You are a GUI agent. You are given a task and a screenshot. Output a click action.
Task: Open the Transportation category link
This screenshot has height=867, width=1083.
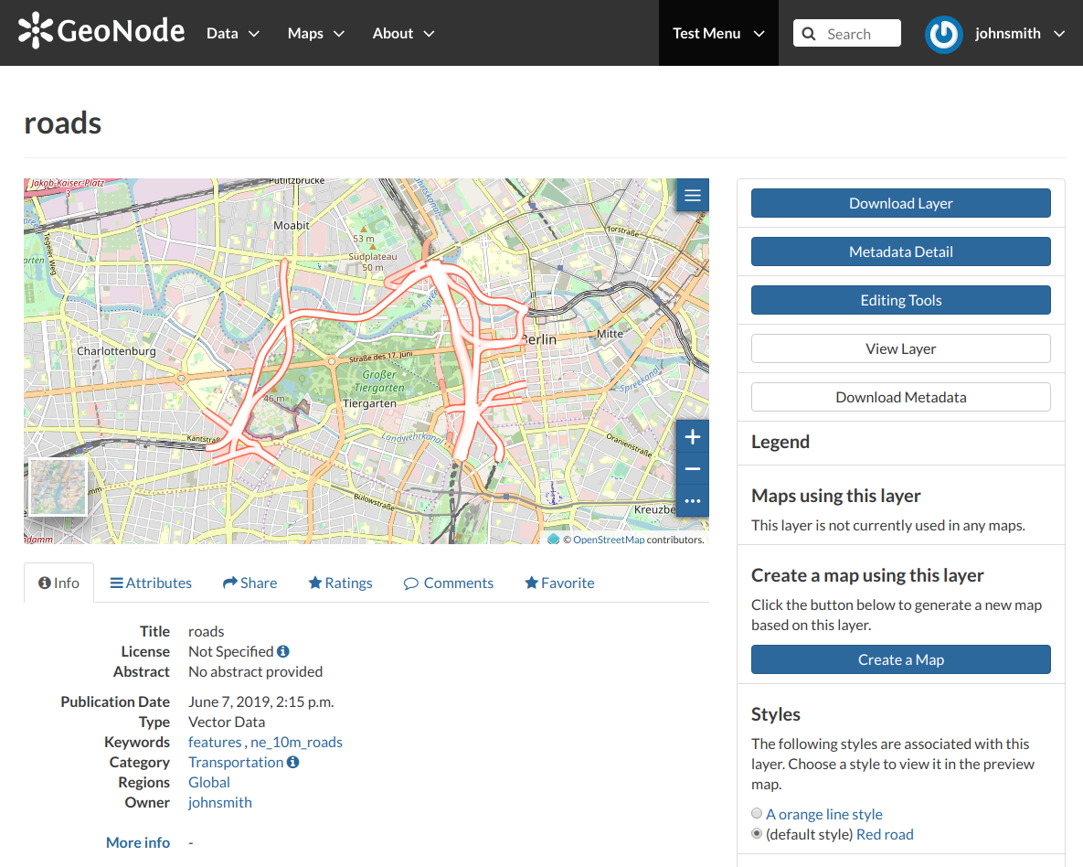point(236,762)
